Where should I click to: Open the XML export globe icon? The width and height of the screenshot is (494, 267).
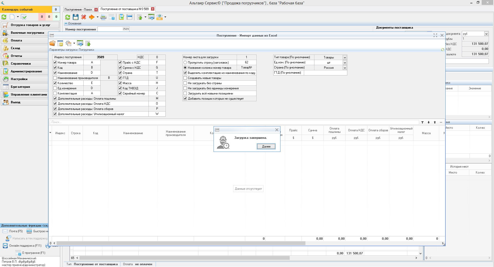(160, 17)
